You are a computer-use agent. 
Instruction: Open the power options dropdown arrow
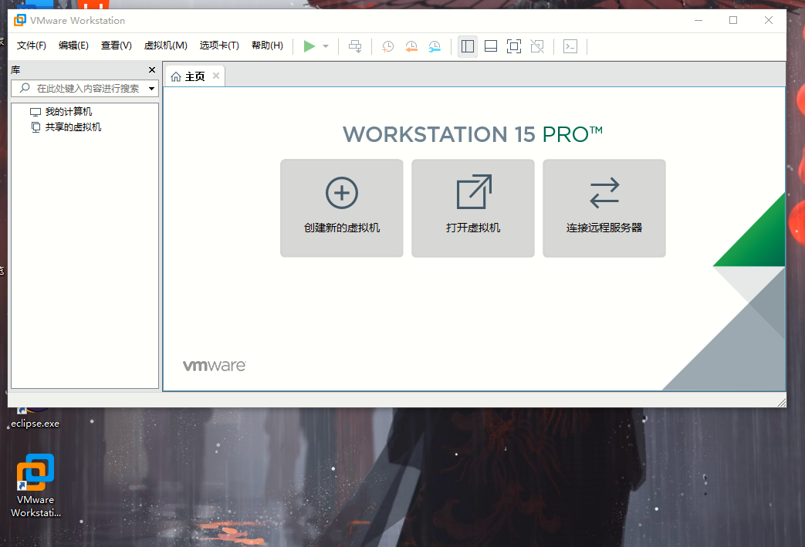click(326, 46)
